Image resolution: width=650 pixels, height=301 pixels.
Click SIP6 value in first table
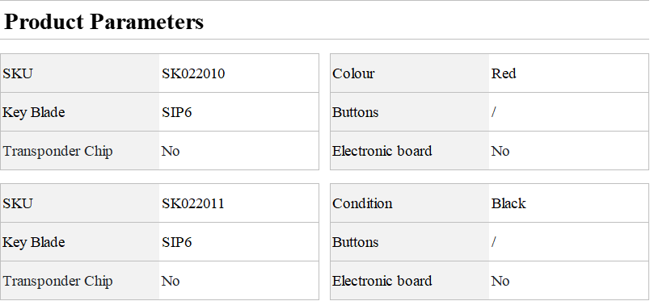click(x=176, y=113)
